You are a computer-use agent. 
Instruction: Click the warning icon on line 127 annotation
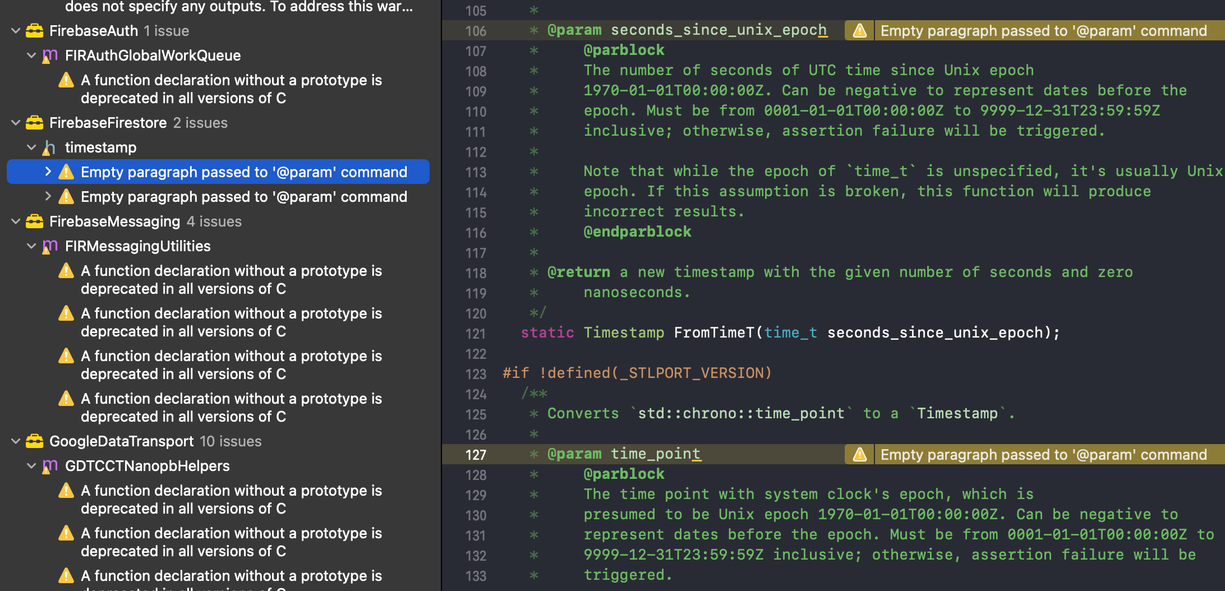pos(859,455)
